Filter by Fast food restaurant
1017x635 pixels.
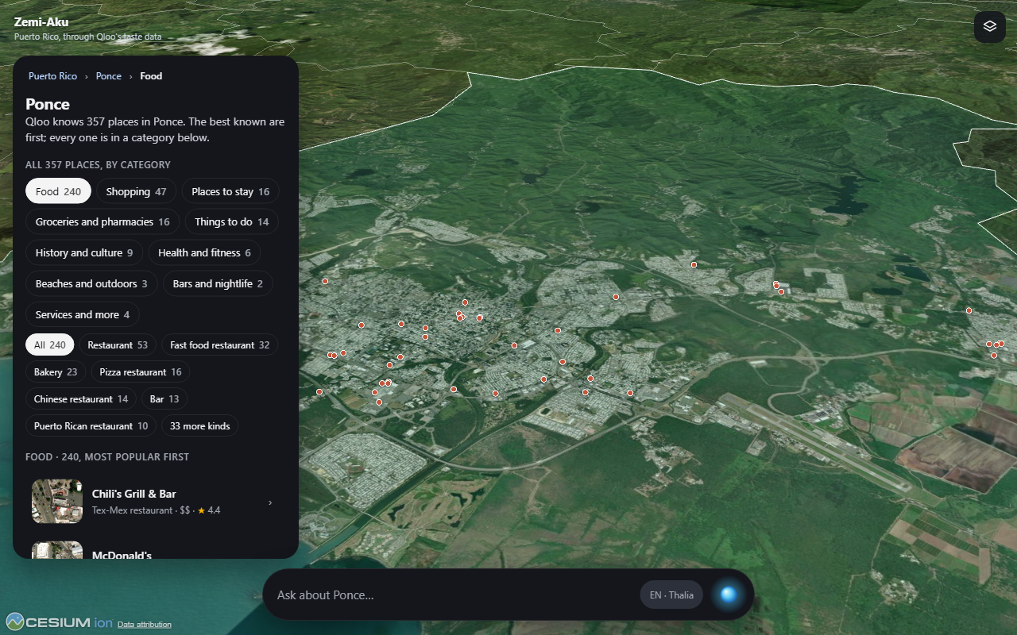pyautogui.click(x=220, y=345)
